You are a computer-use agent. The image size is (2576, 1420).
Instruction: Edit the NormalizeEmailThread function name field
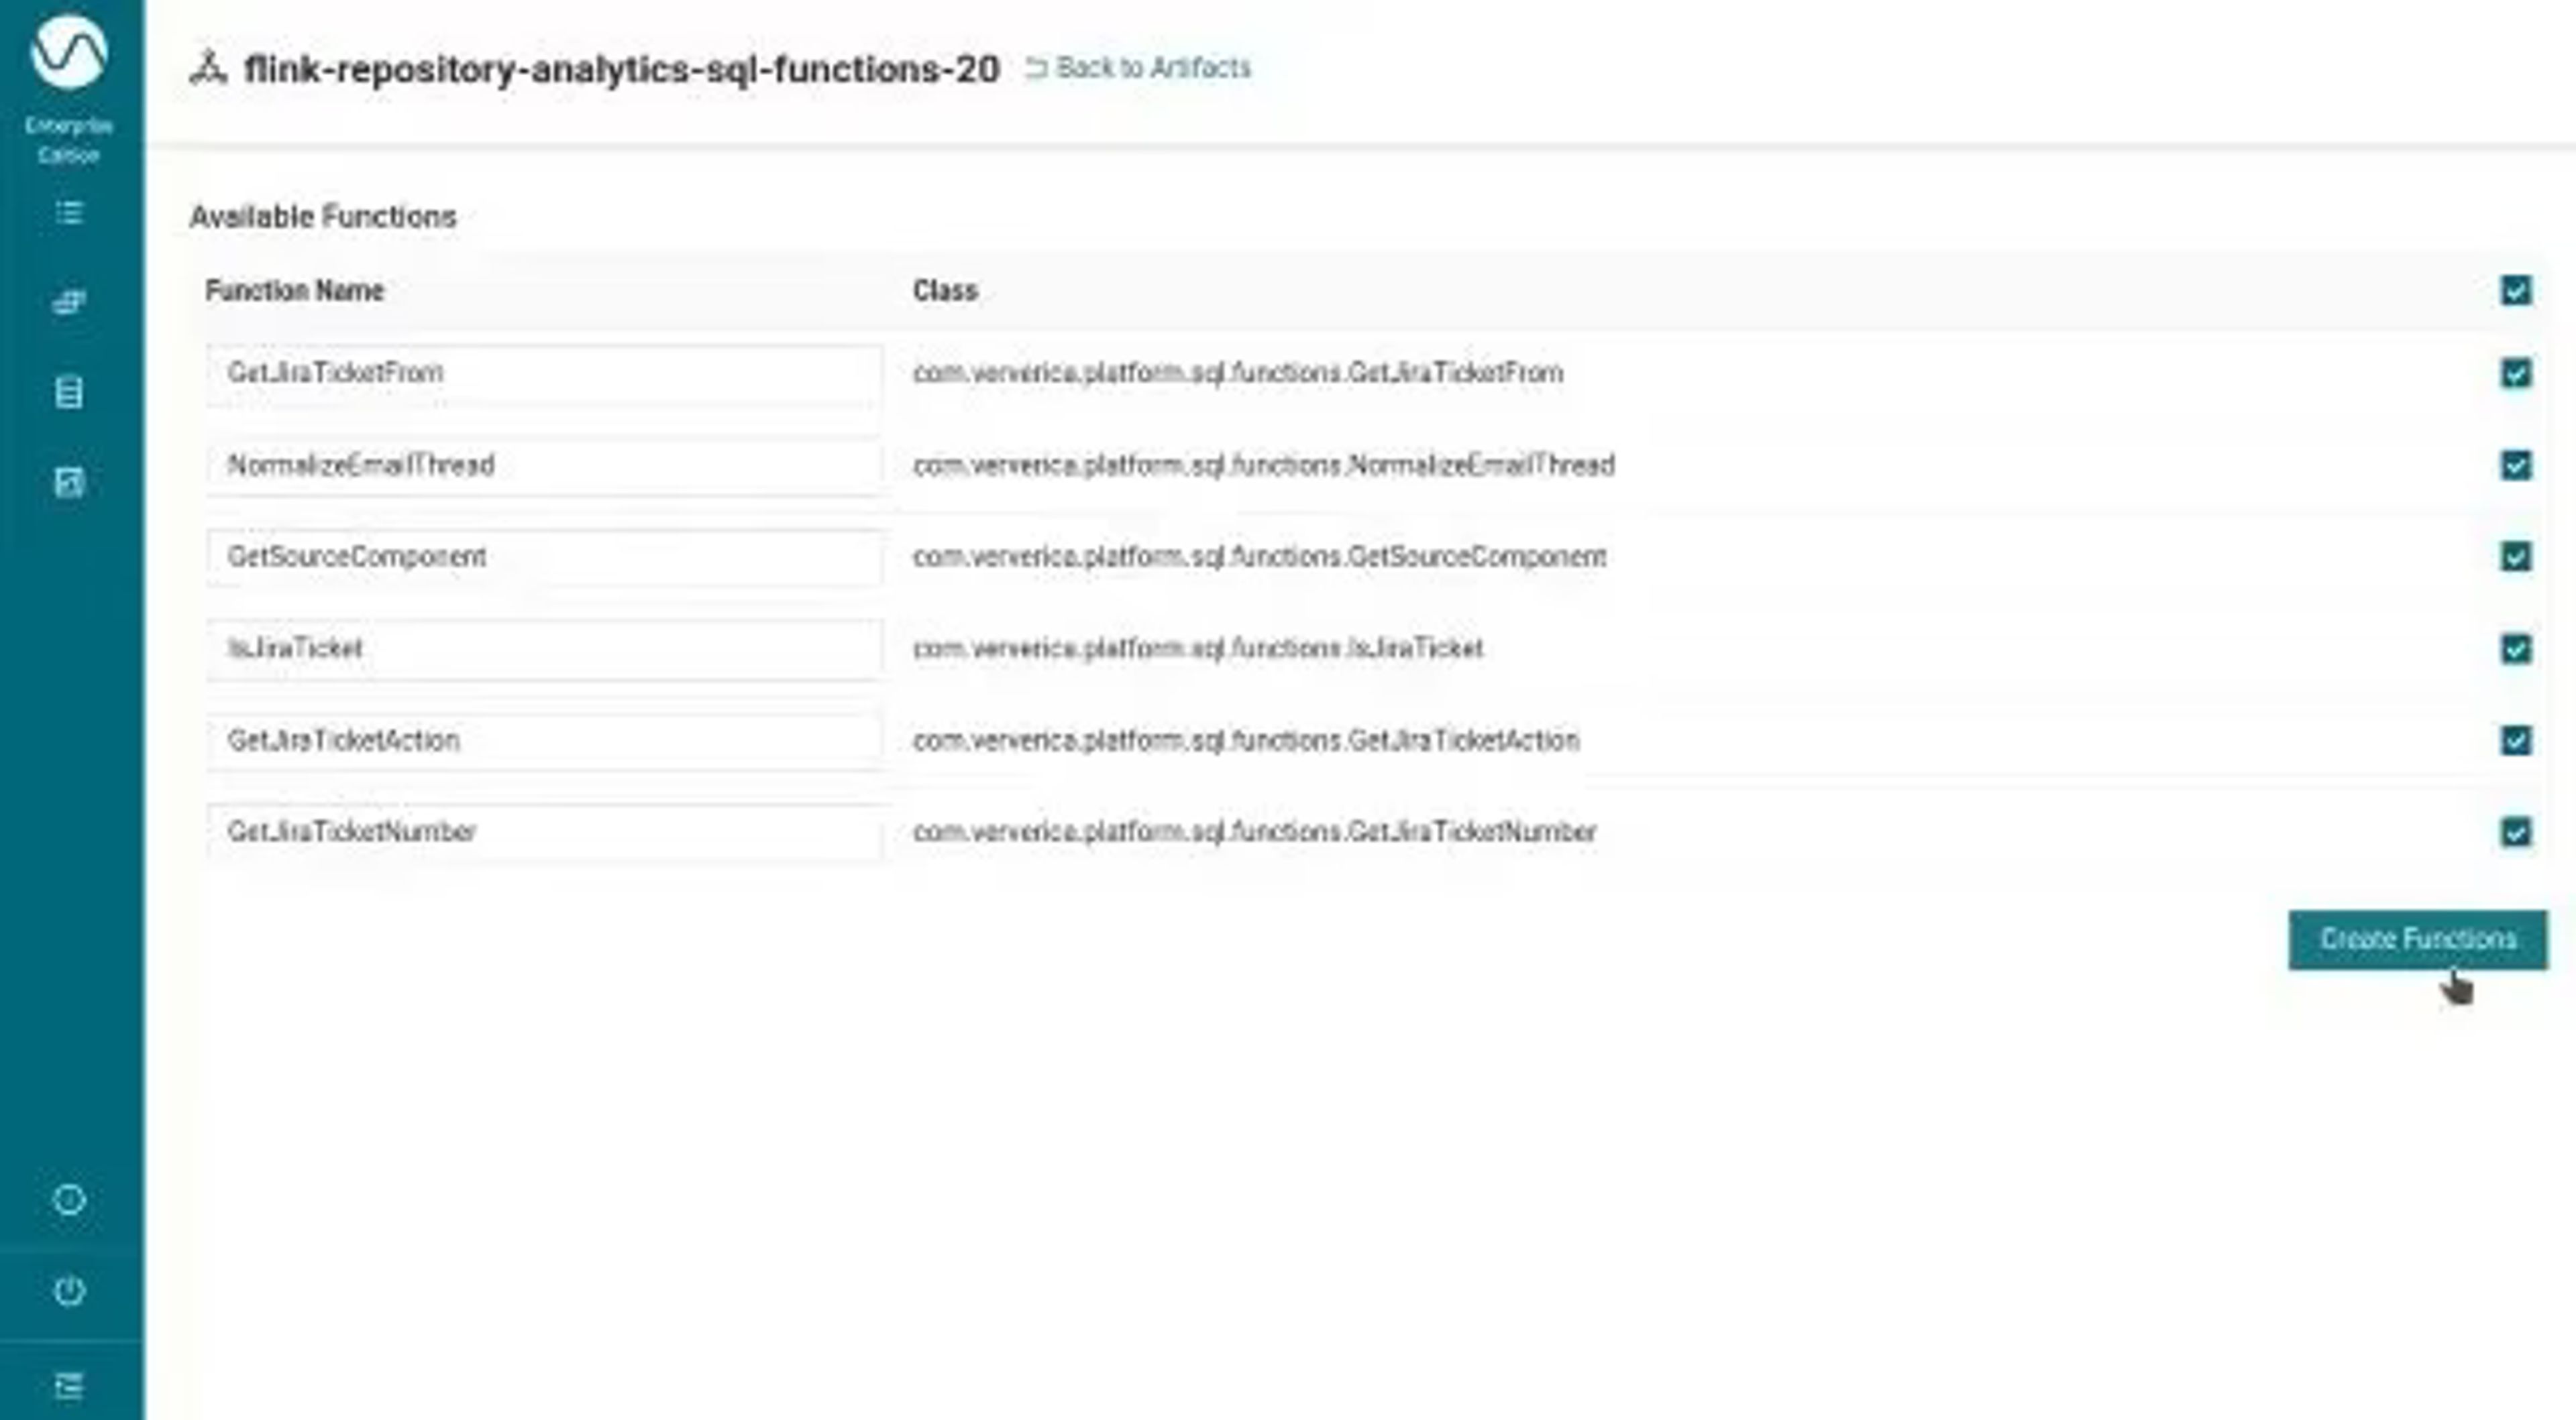[545, 466]
